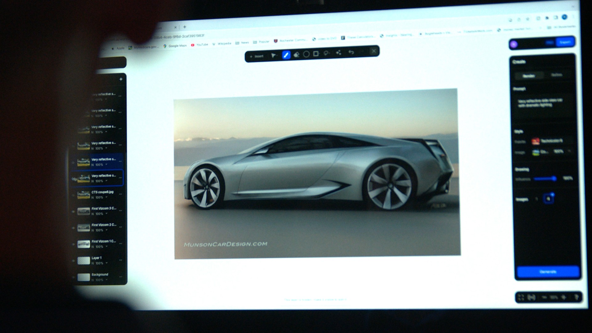The height and width of the screenshot is (333, 592).
Task: Hide the Layer 1 layer
Action: coord(73,261)
